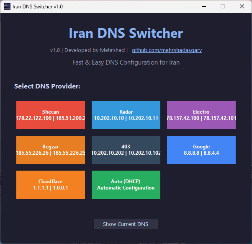Viewport: 252px width, 244px height.
Task: Select the Electro DNS button
Action: tap(201, 115)
